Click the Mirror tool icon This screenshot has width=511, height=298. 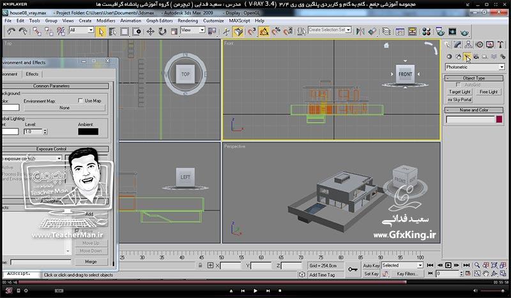[x=360, y=32]
